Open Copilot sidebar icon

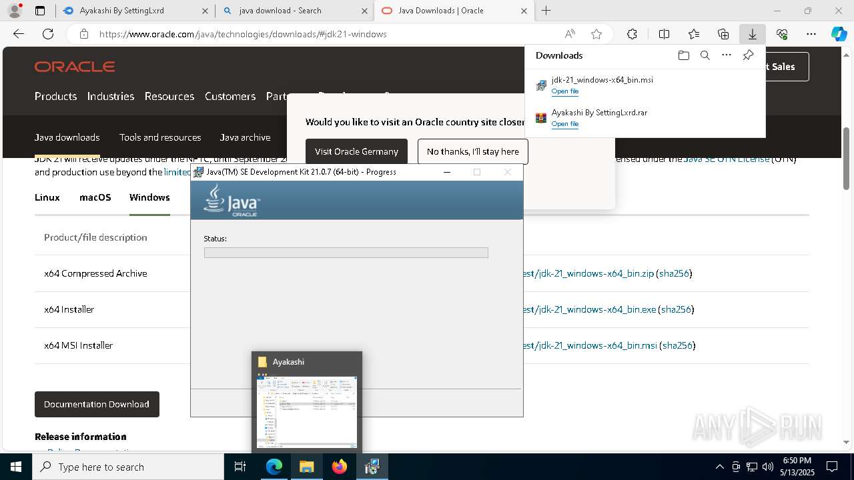click(839, 34)
